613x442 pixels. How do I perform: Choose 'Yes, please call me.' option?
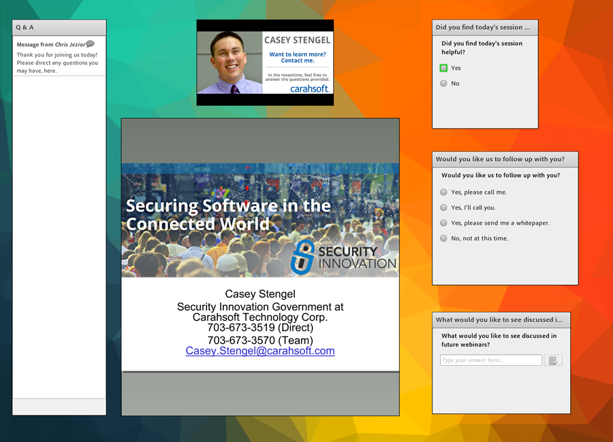point(443,192)
